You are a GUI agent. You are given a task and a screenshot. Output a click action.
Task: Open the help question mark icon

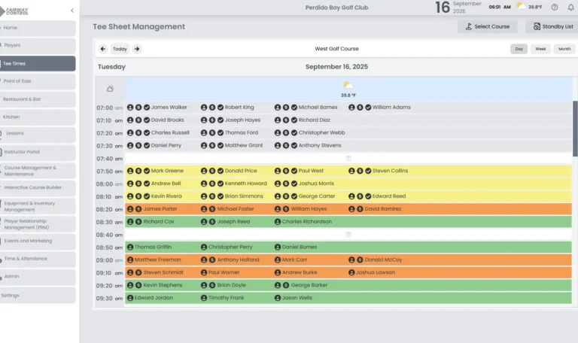click(555, 7)
